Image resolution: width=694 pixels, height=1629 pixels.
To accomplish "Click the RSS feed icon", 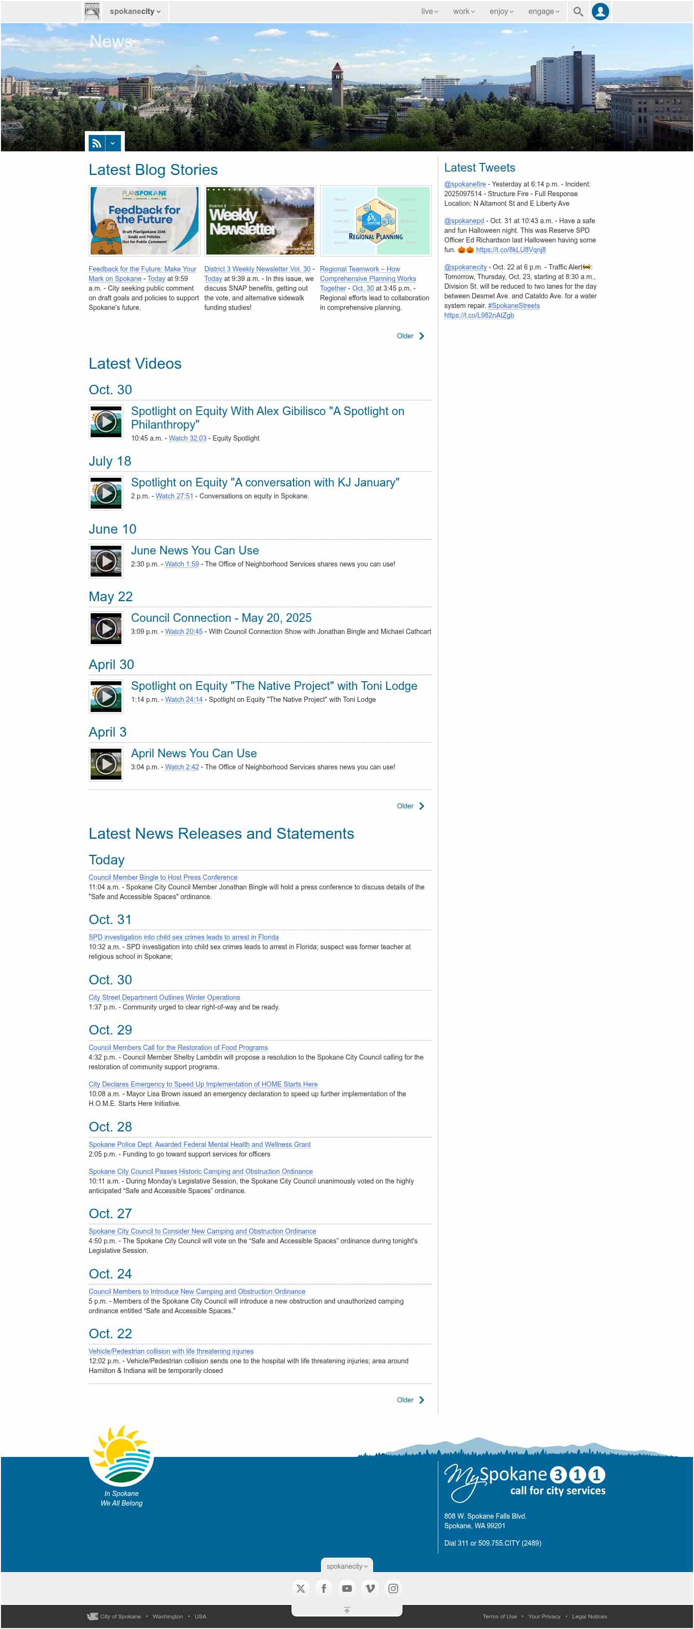I will click(x=96, y=144).
